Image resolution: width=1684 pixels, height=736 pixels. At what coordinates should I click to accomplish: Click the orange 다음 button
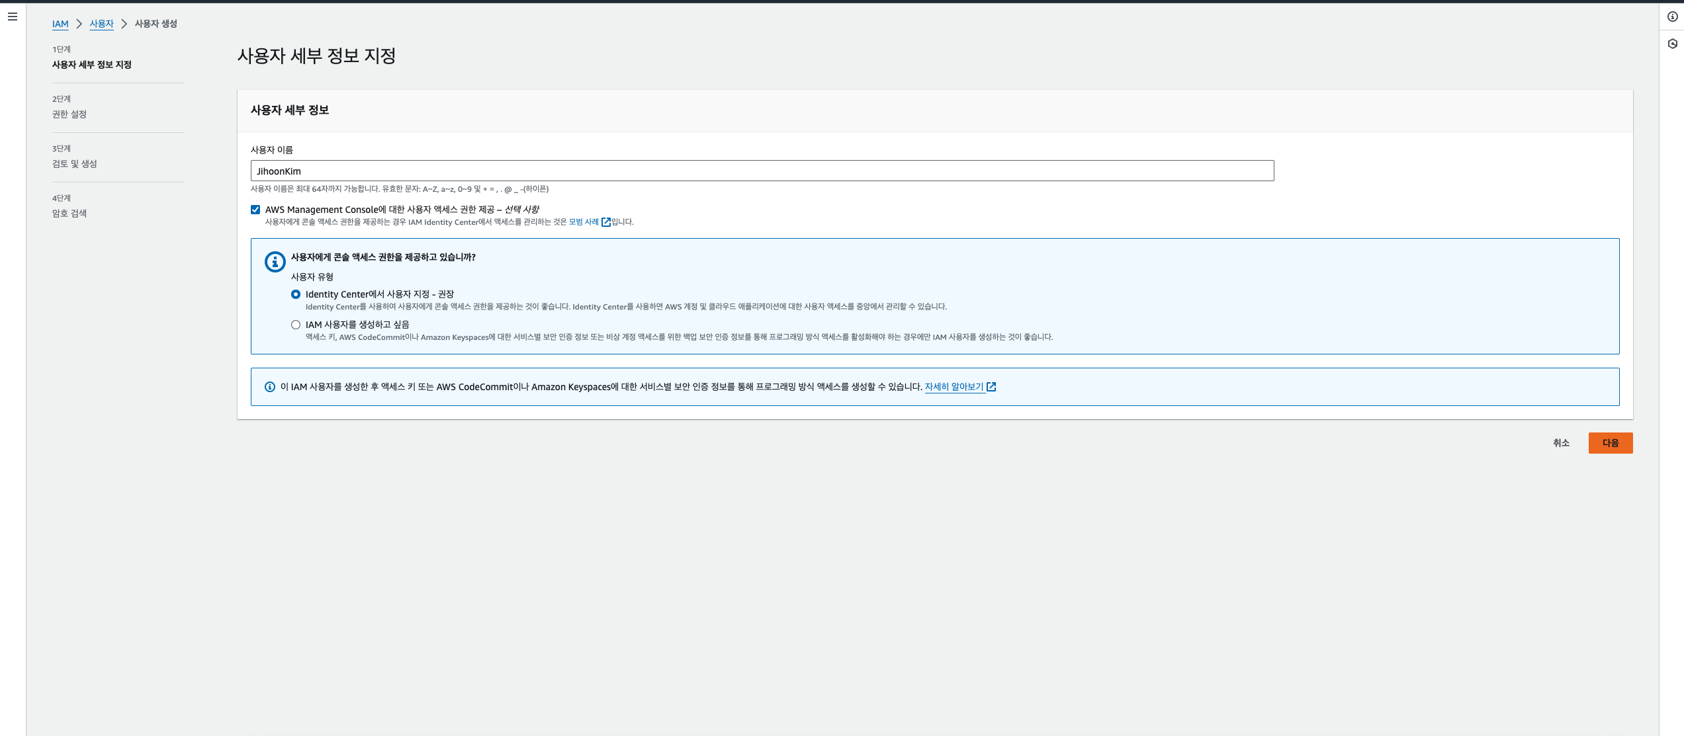point(1611,443)
